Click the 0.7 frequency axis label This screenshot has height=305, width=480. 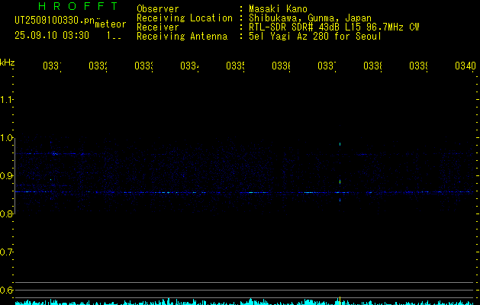click(x=6, y=252)
